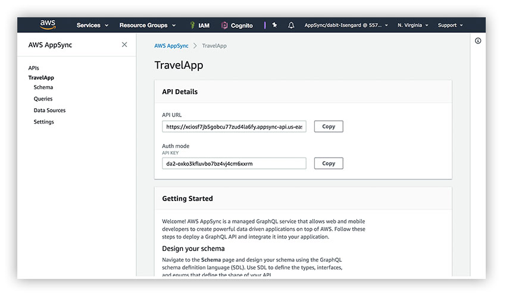Click the AWS AppSync sidebar title
The width and height of the screenshot is (506, 298).
pos(50,45)
